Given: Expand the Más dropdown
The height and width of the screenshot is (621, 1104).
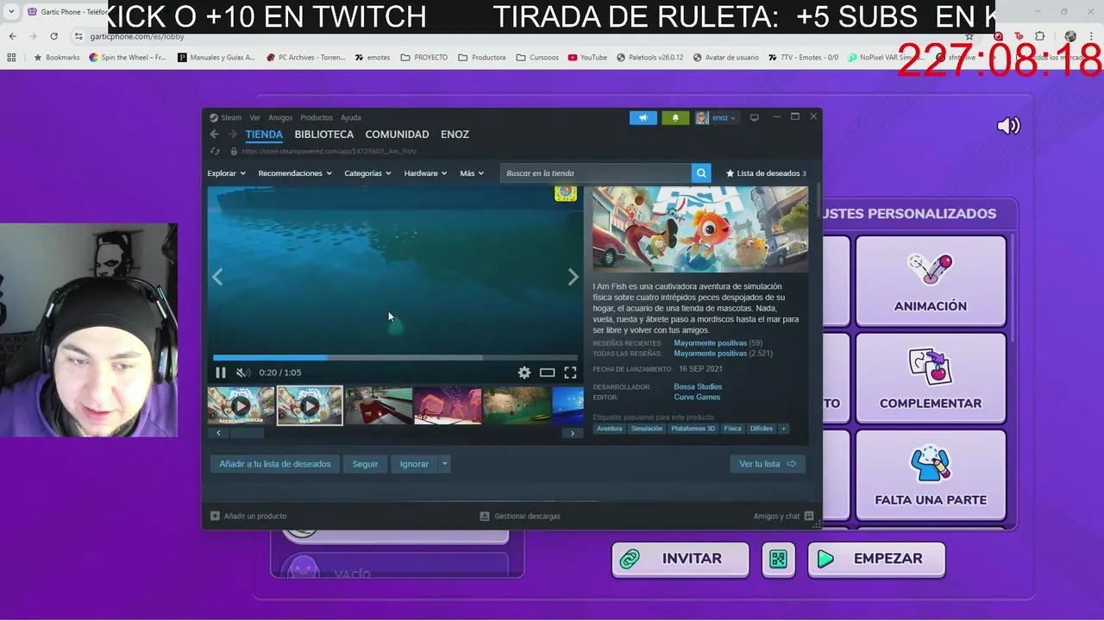Looking at the screenshot, I should pos(471,173).
